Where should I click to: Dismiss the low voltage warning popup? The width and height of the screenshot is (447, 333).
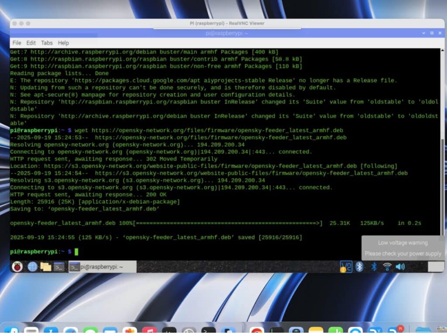click(402, 248)
